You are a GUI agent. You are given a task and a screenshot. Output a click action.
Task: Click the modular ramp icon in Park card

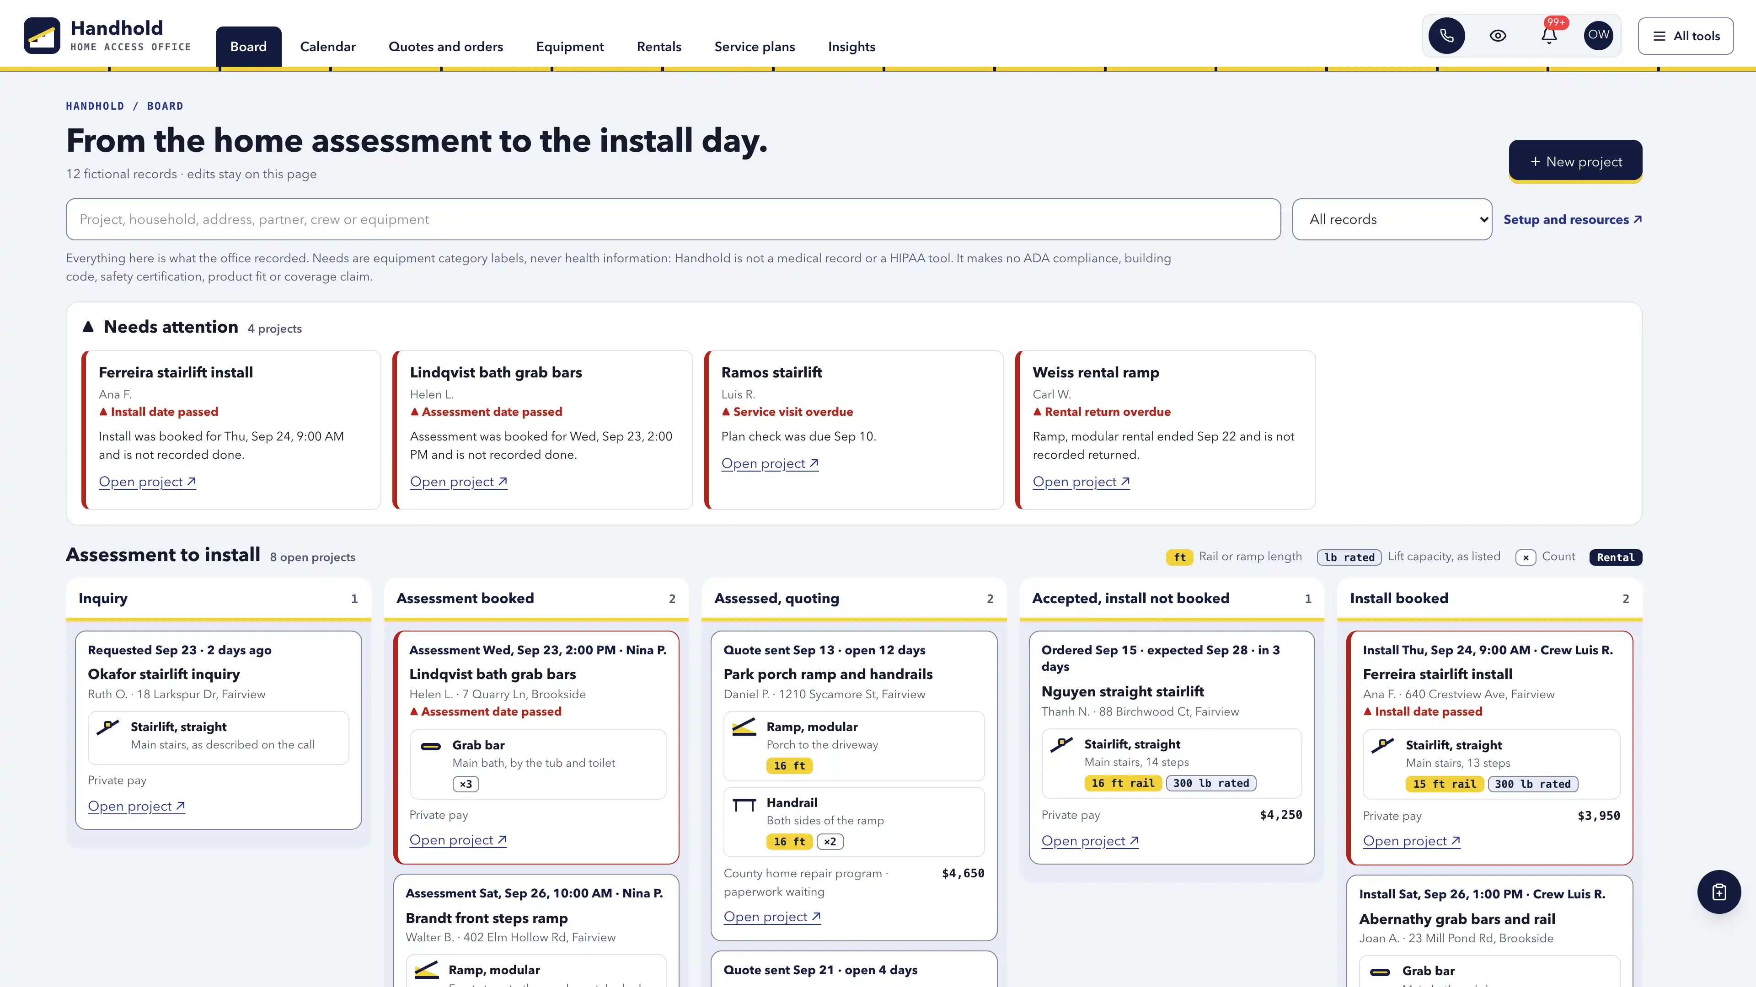point(744,727)
